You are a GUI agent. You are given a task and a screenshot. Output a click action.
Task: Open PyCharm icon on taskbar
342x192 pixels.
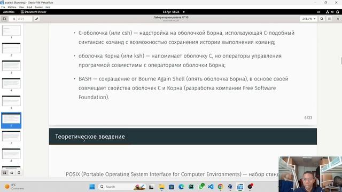click(x=191, y=187)
